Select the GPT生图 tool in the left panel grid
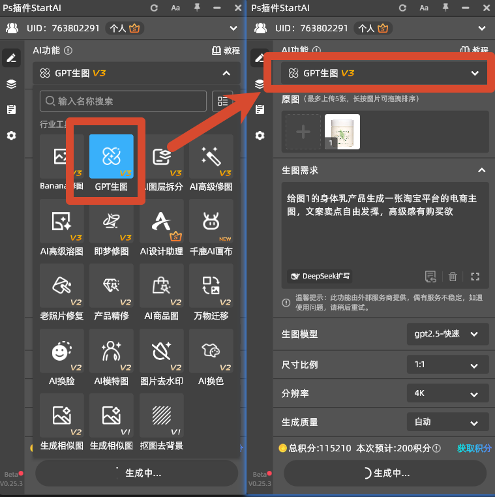This screenshot has height=497, width=495. pyautogui.click(x=112, y=157)
